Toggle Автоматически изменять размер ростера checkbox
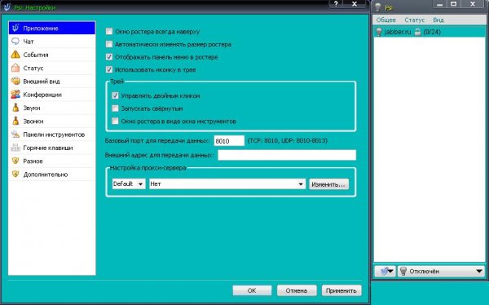The image size is (489, 305). click(x=109, y=44)
